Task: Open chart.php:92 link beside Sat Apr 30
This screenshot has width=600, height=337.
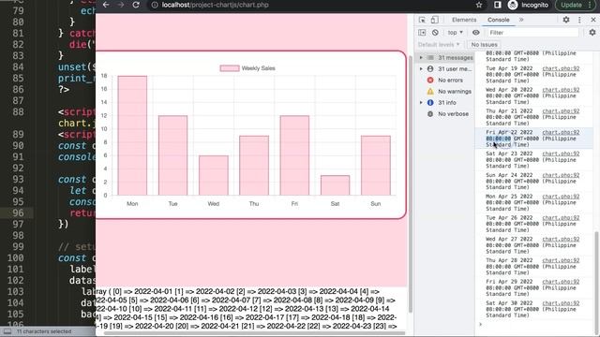Action: point(561,303)
